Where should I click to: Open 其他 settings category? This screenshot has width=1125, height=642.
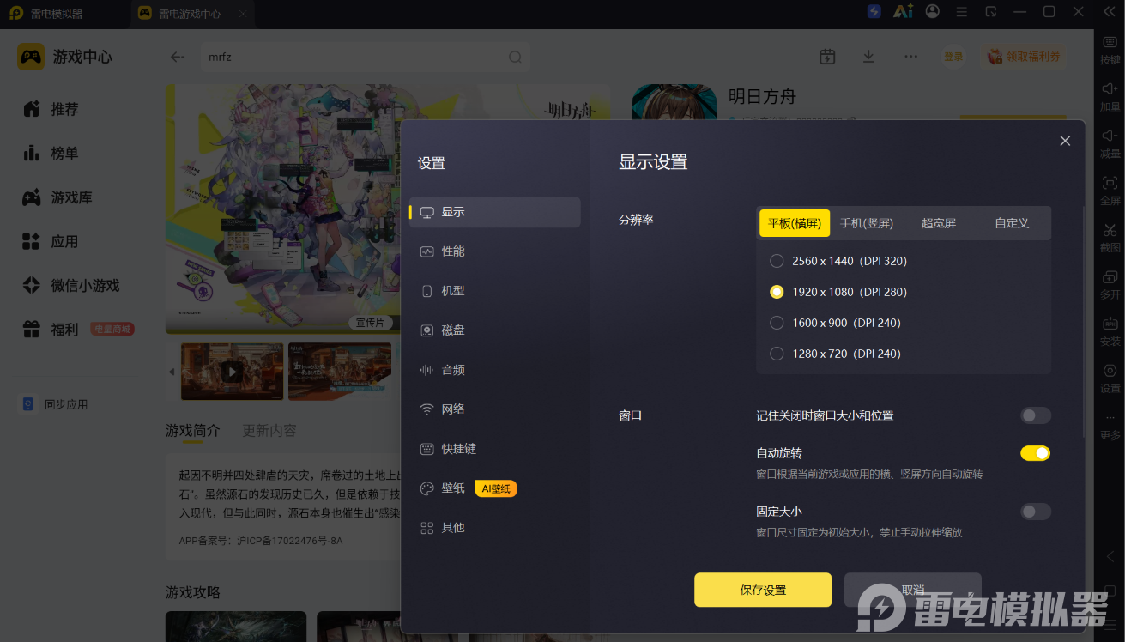495,528
